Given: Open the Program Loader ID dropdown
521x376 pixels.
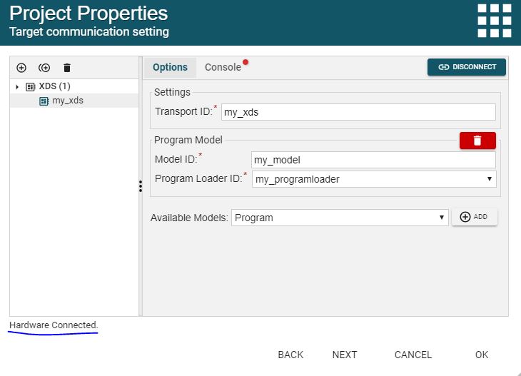Looking at the screenshot, I should click(375, 179).
